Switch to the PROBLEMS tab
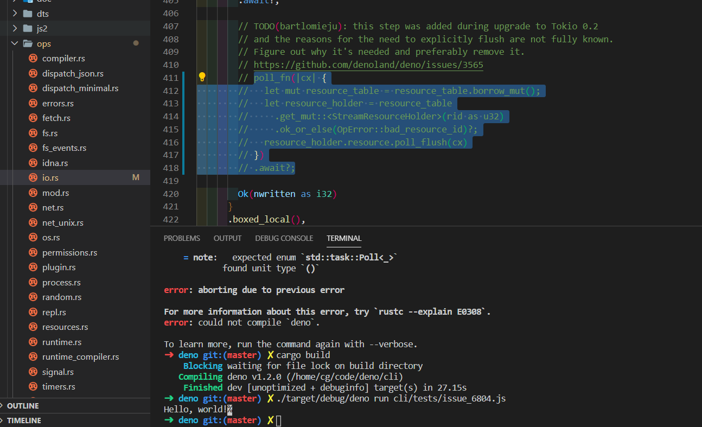The image size is (702, 427). 182,238
